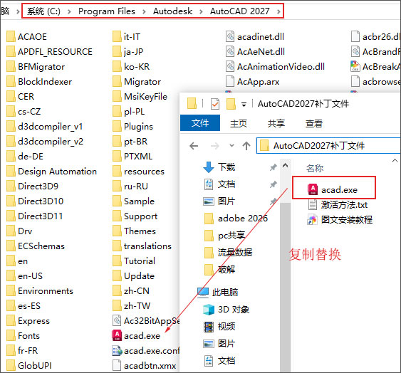Open pinned 文档 in quick access
The image size is (401, 373).
(x=219, y=184)
